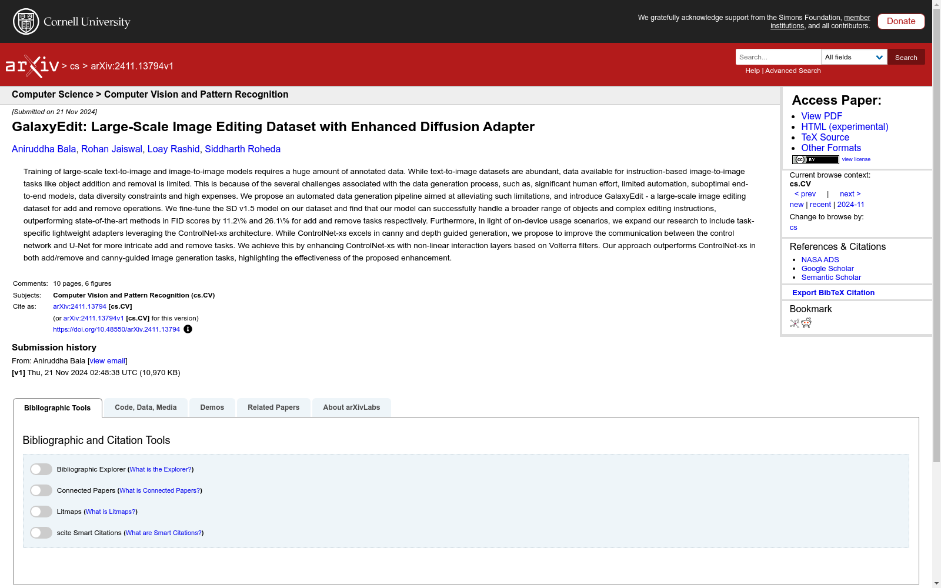Open the Google Scholar link
Viewport: 941px width, 588px height.
(827, 269)
